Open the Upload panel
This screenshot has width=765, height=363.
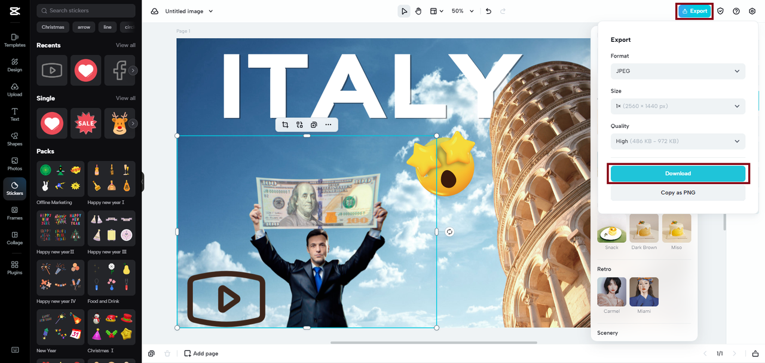click(14, 90)
